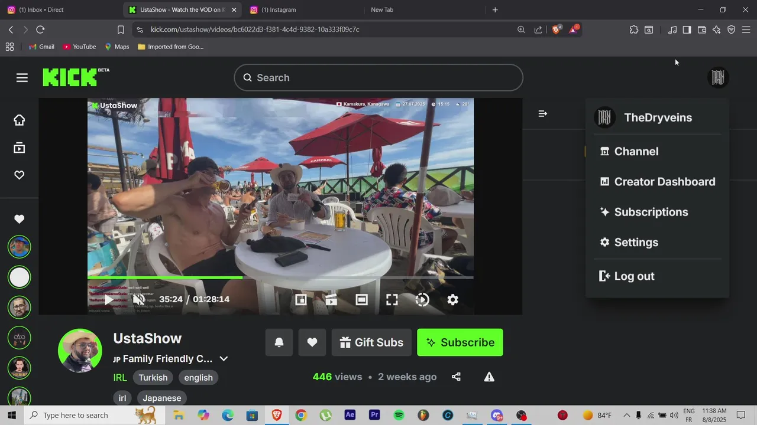
Task: Open Adobe After Effects from taskbar
Action: tap(350, 415)
